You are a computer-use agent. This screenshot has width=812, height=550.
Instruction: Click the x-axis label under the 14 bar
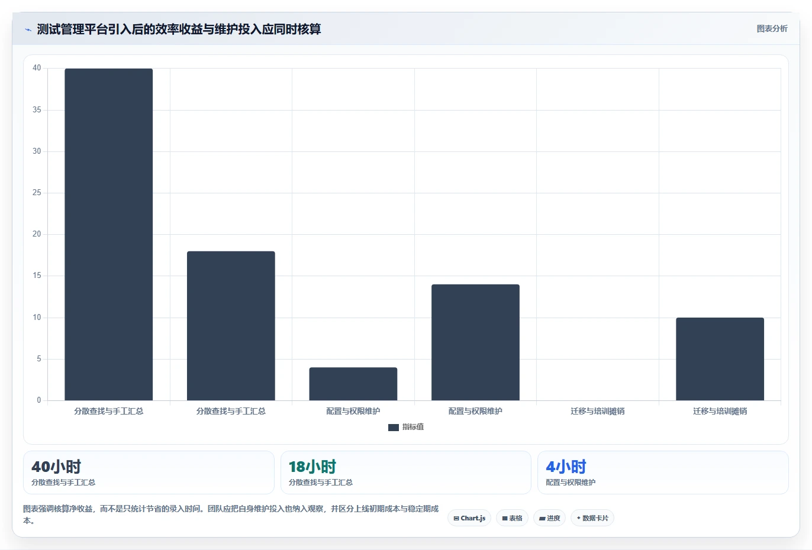pyautogui.click(x=475, y=411)
